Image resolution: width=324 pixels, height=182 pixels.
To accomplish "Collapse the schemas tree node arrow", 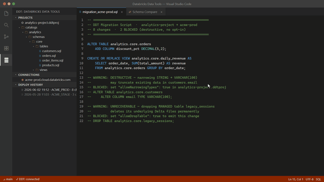I will [x=26, y=37].
